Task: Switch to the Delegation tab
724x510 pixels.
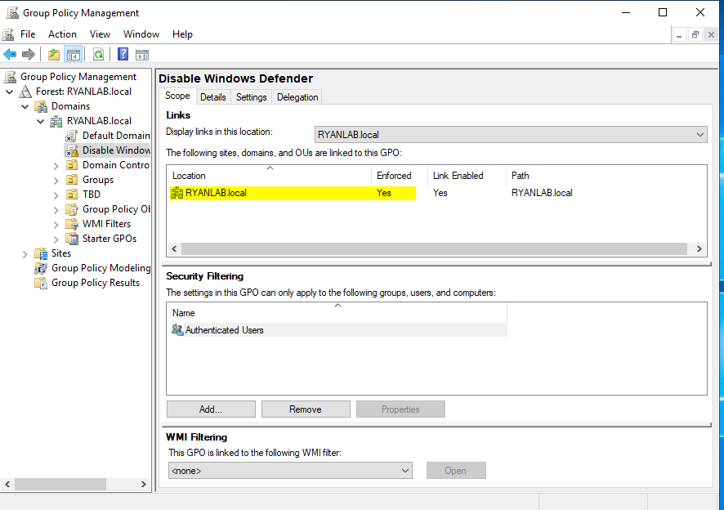Action: [297, 96]
